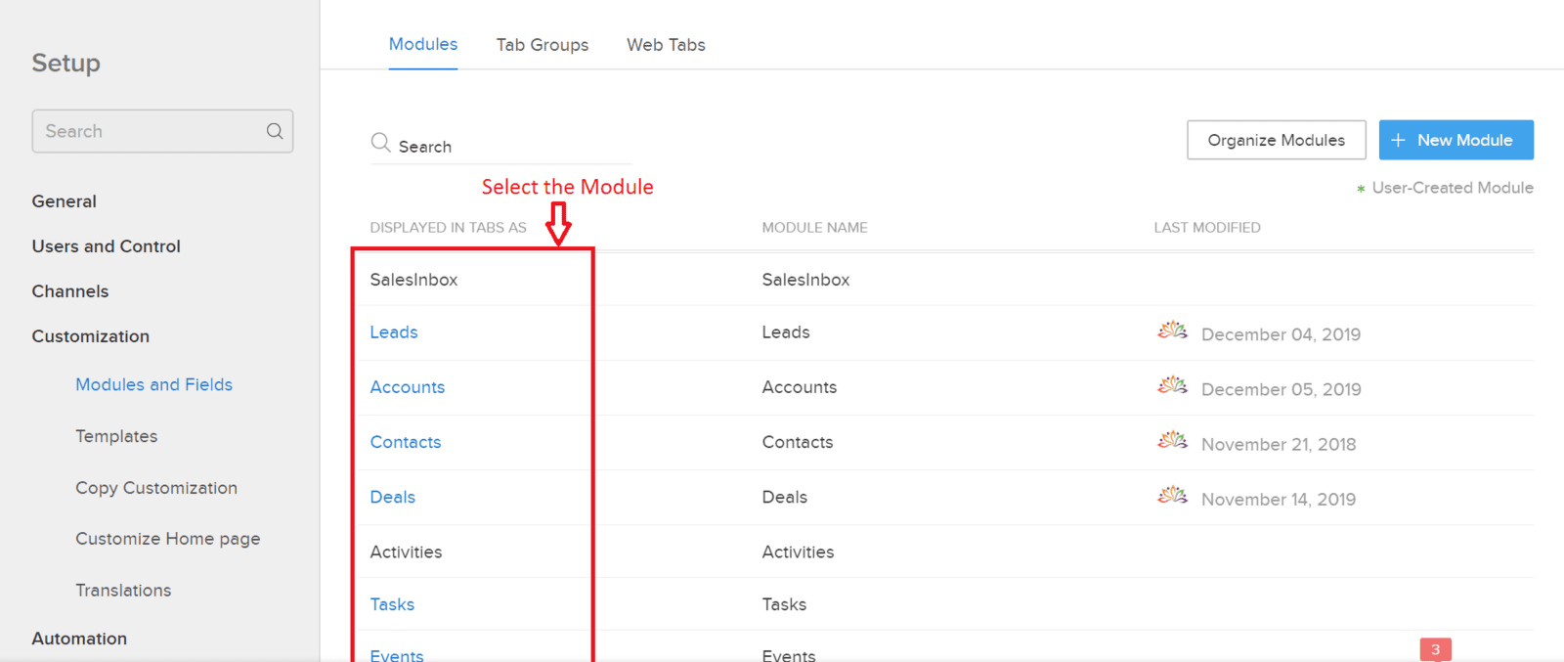This screenshot has width=1564, height=662.
Task: Click the New Module button
Action: click(x=1455, y=140)
